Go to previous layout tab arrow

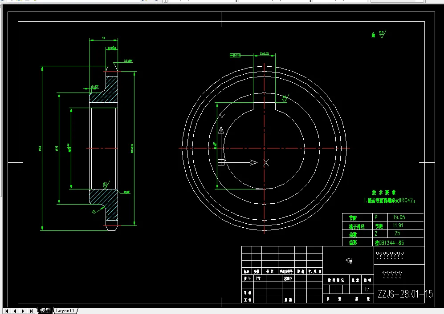15,311
